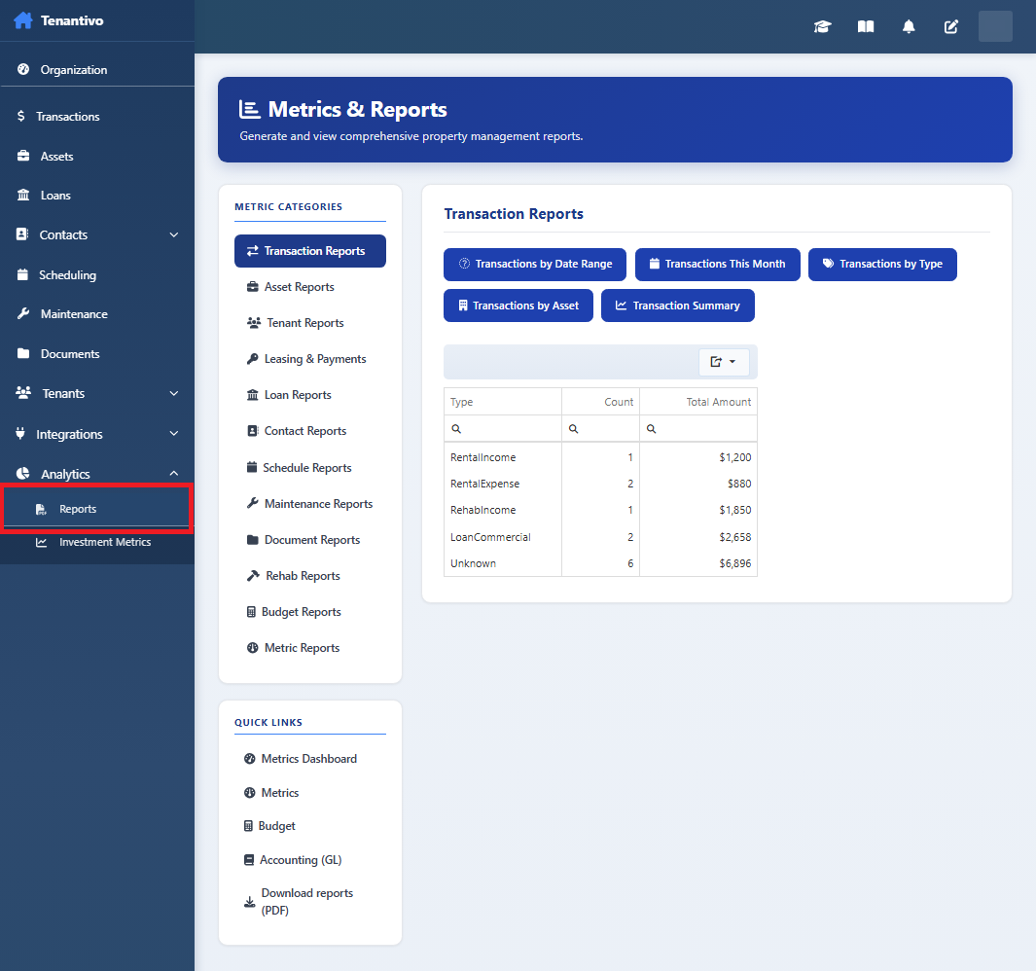Open the graduation cap tutorials icon
Screen dimensions: 1036x971
(822, 26)
